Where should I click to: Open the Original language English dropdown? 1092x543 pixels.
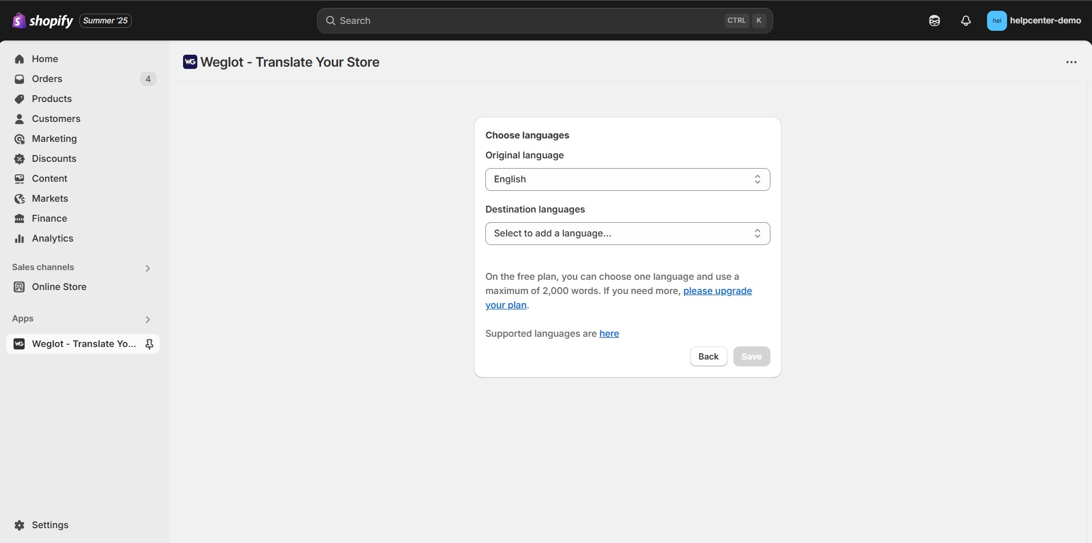point(627,179)
